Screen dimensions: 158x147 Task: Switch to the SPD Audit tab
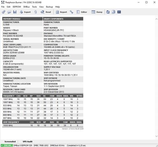27,141
